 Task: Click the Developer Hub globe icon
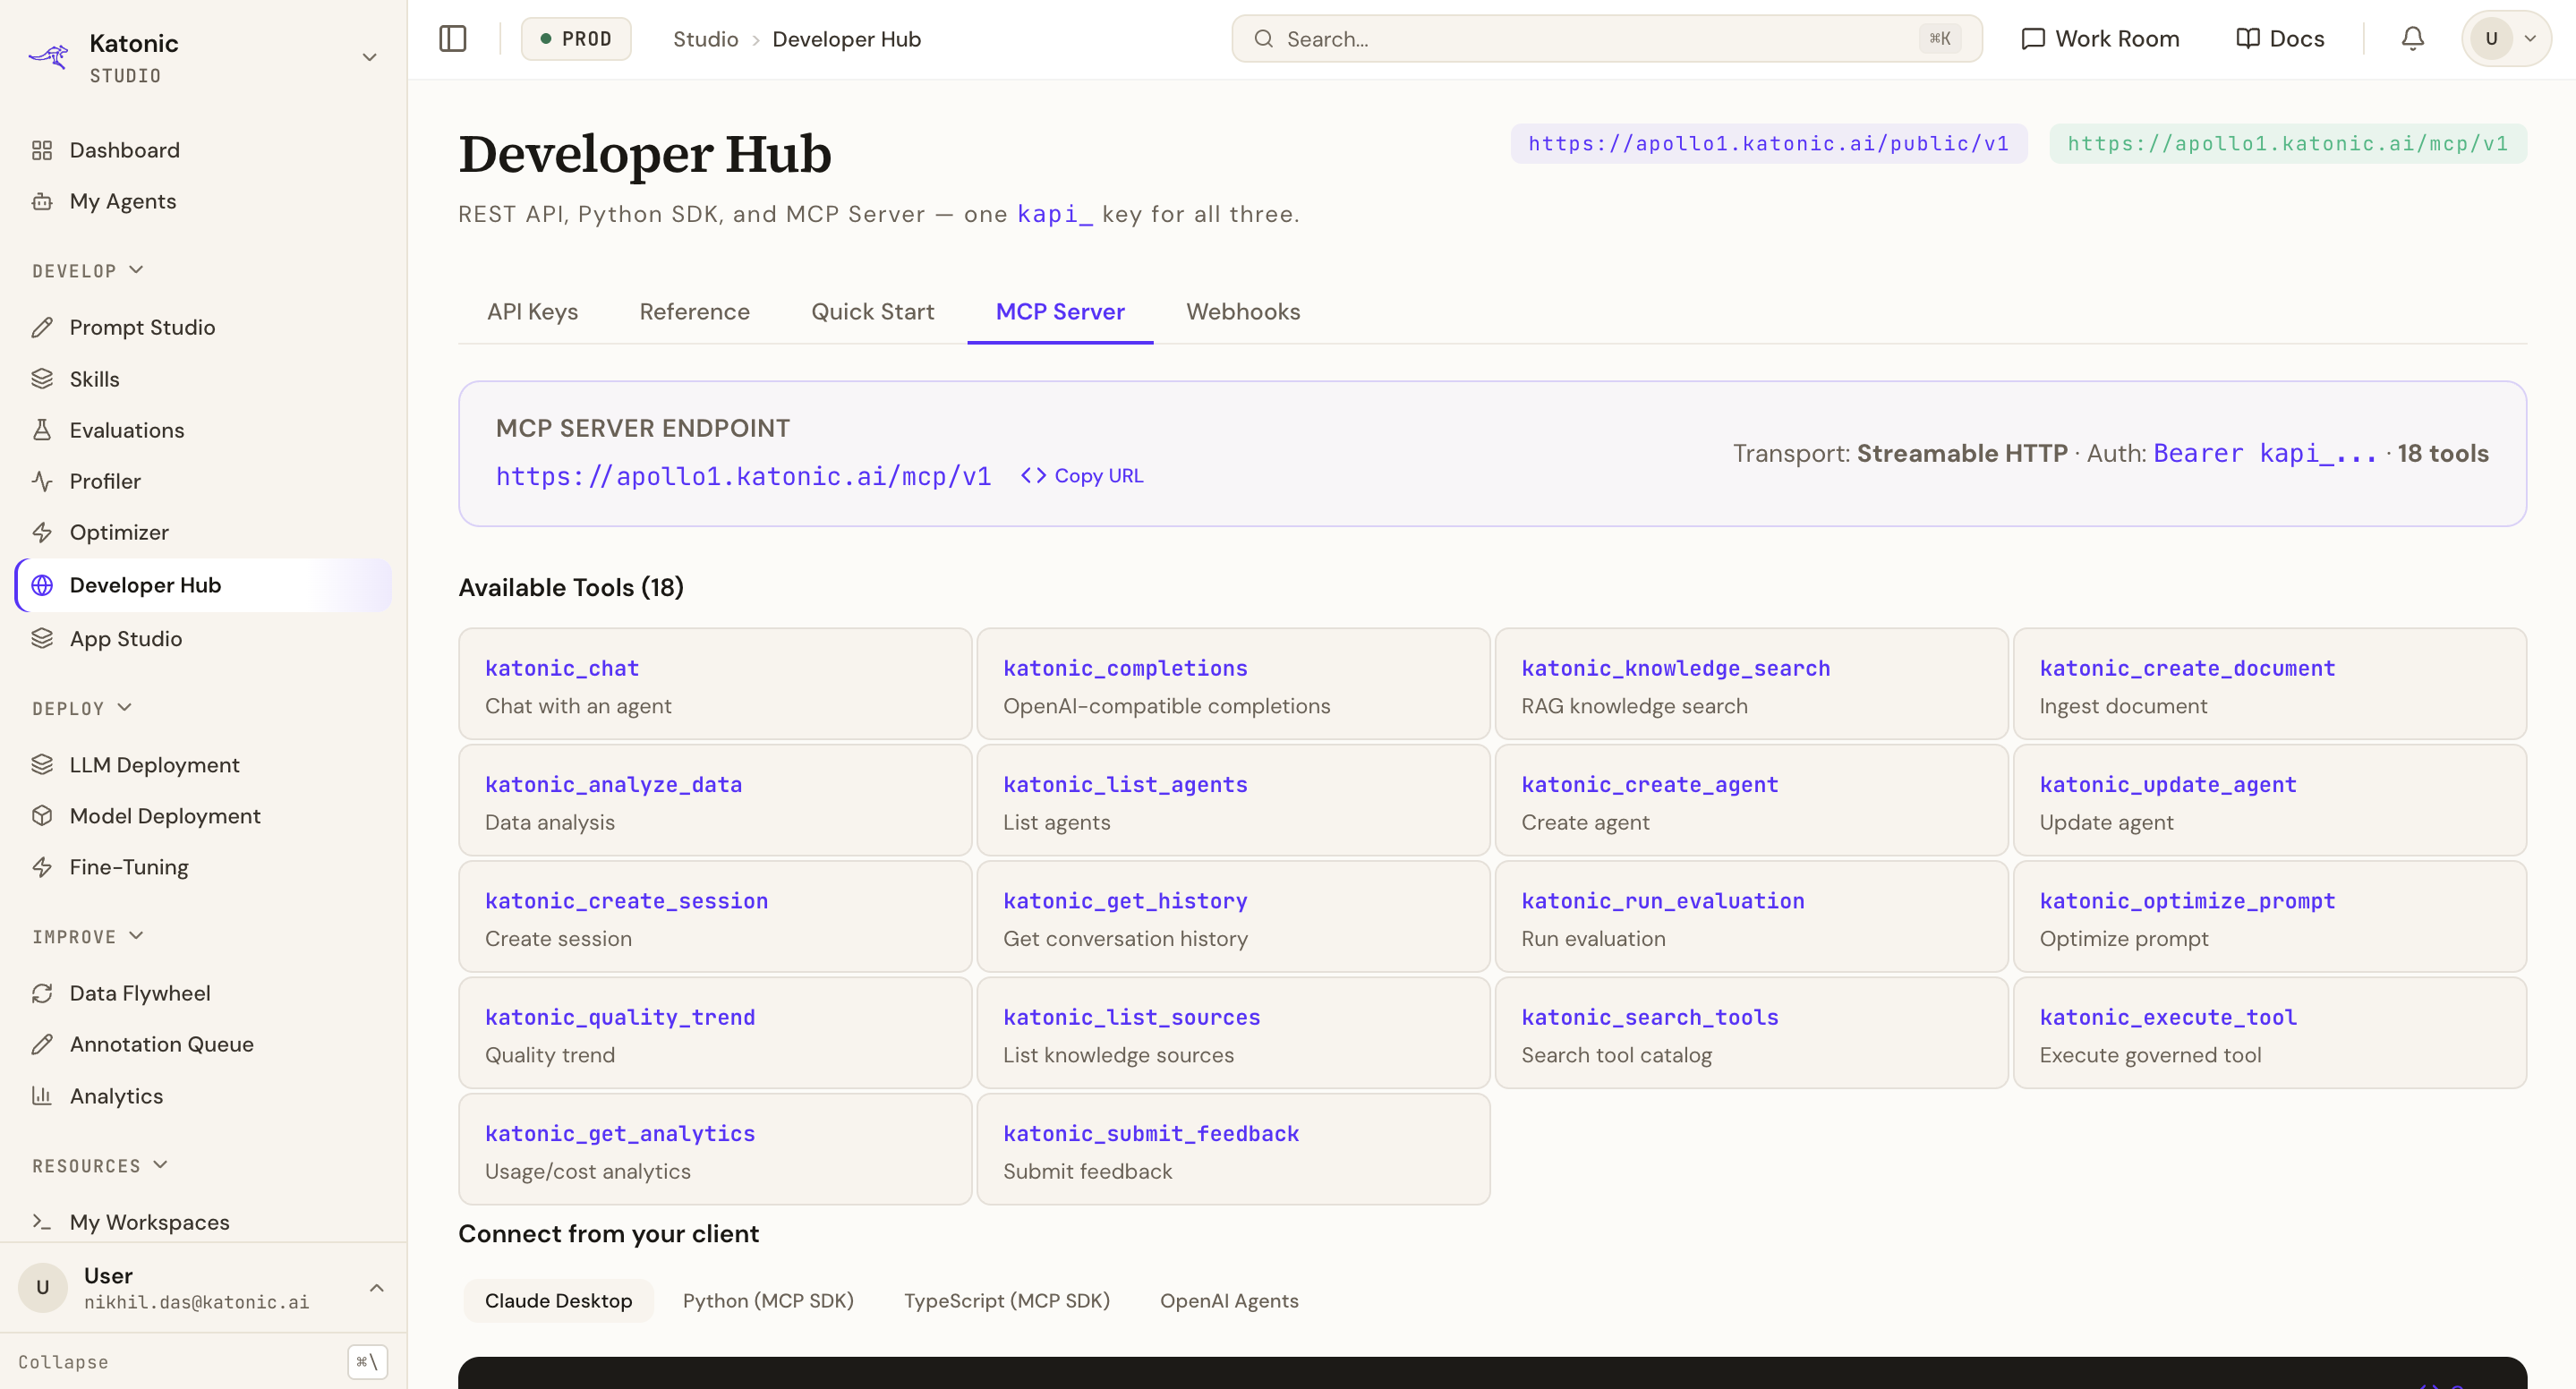coord(42,585)
